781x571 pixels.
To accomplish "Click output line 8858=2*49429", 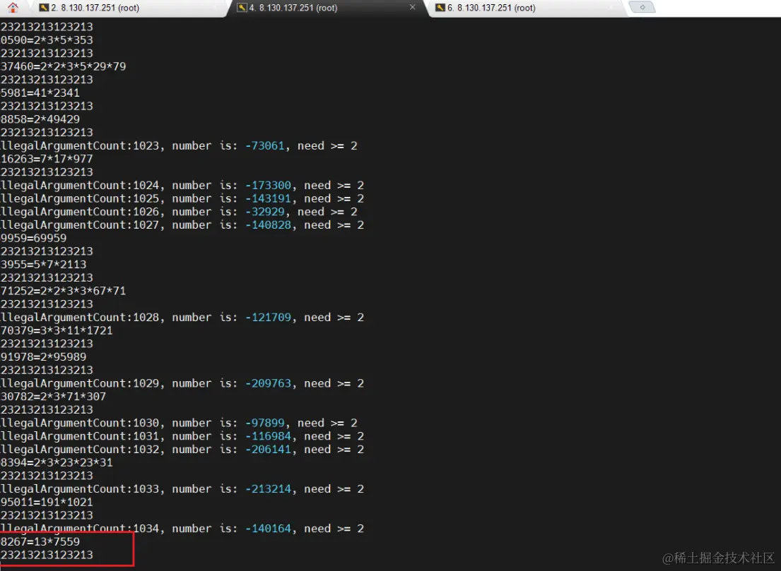I will (x=40, y=119).
